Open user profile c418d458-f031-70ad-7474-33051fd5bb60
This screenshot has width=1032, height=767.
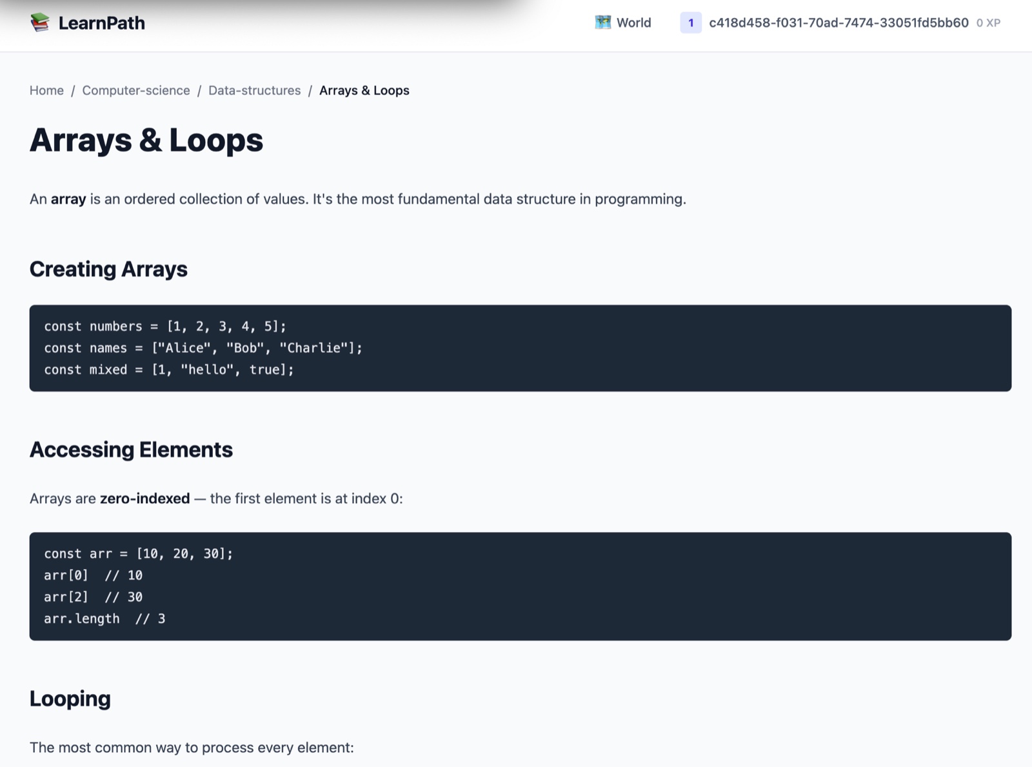[x=838, y=23]
